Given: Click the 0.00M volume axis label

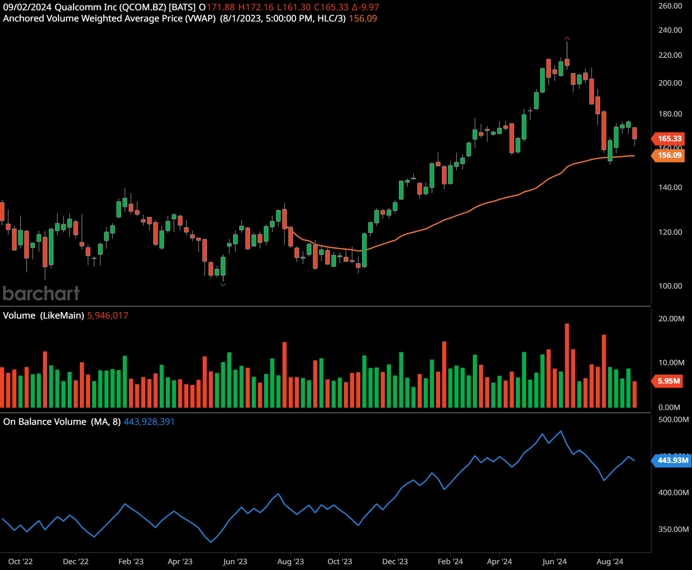Looking at the screenshot, I should coord(669,407).
